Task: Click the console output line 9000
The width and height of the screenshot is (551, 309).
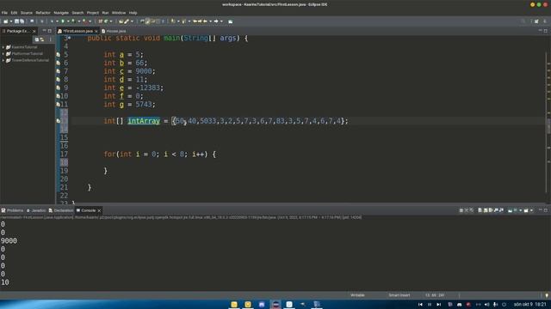Action: point(9,240)
